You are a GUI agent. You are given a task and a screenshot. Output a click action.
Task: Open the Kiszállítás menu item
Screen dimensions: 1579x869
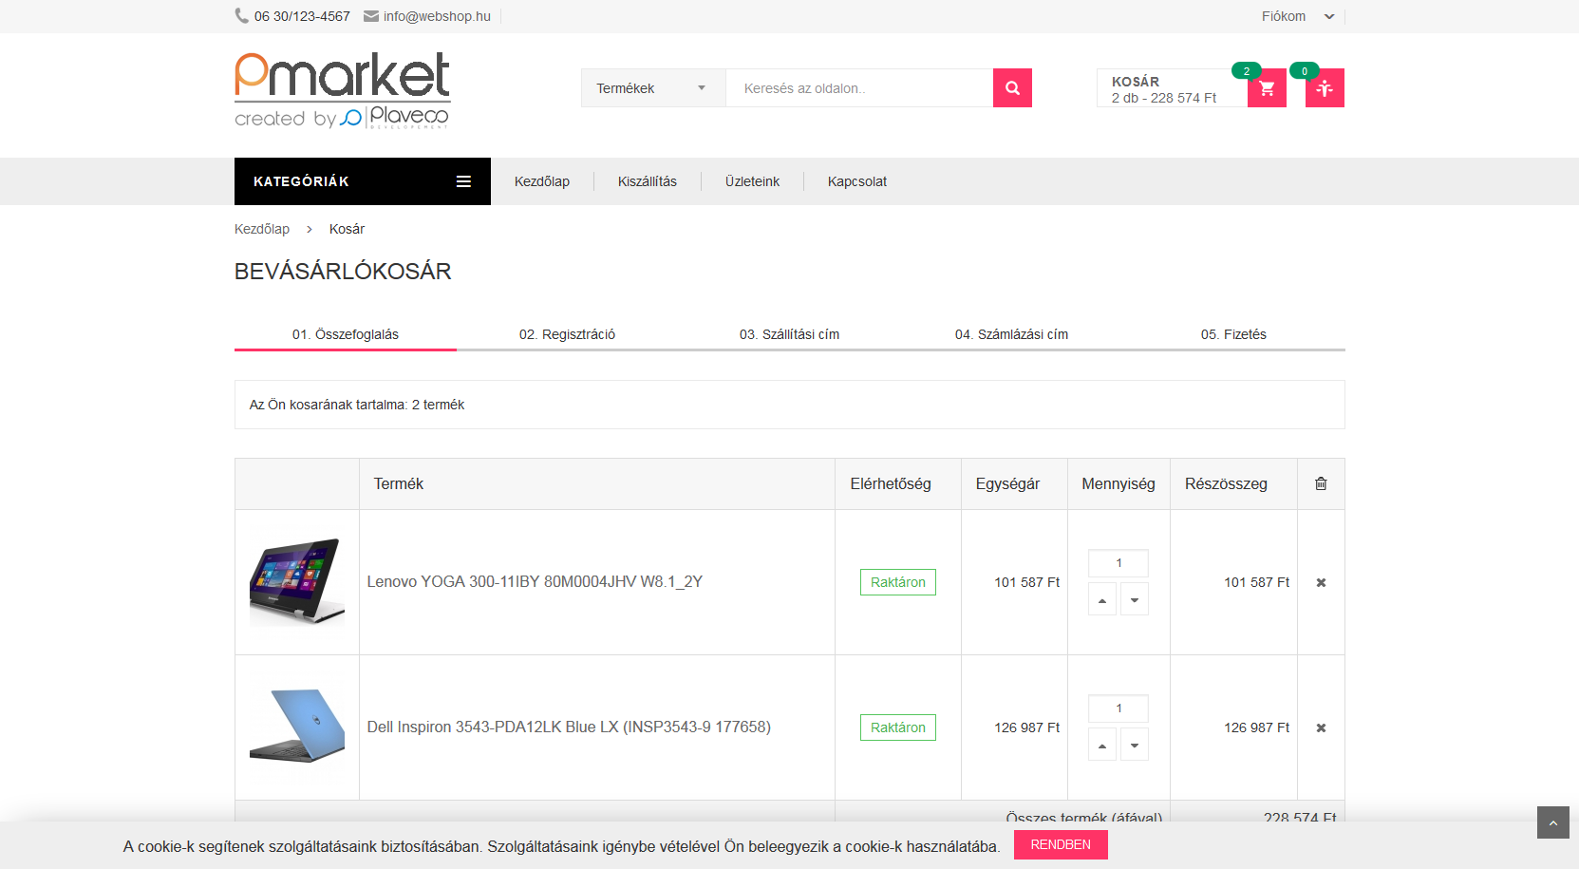[x=647, y=181]
